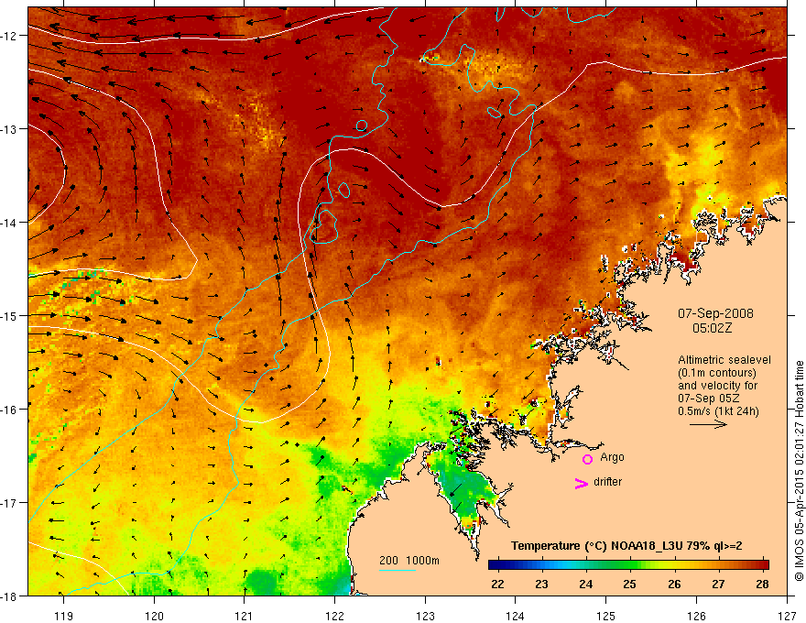Image resolution: width=806 pixels, height=623 pixels.
Task: Click the Temperature NOAA18_L3U title text
Action: tap(626, 546)
